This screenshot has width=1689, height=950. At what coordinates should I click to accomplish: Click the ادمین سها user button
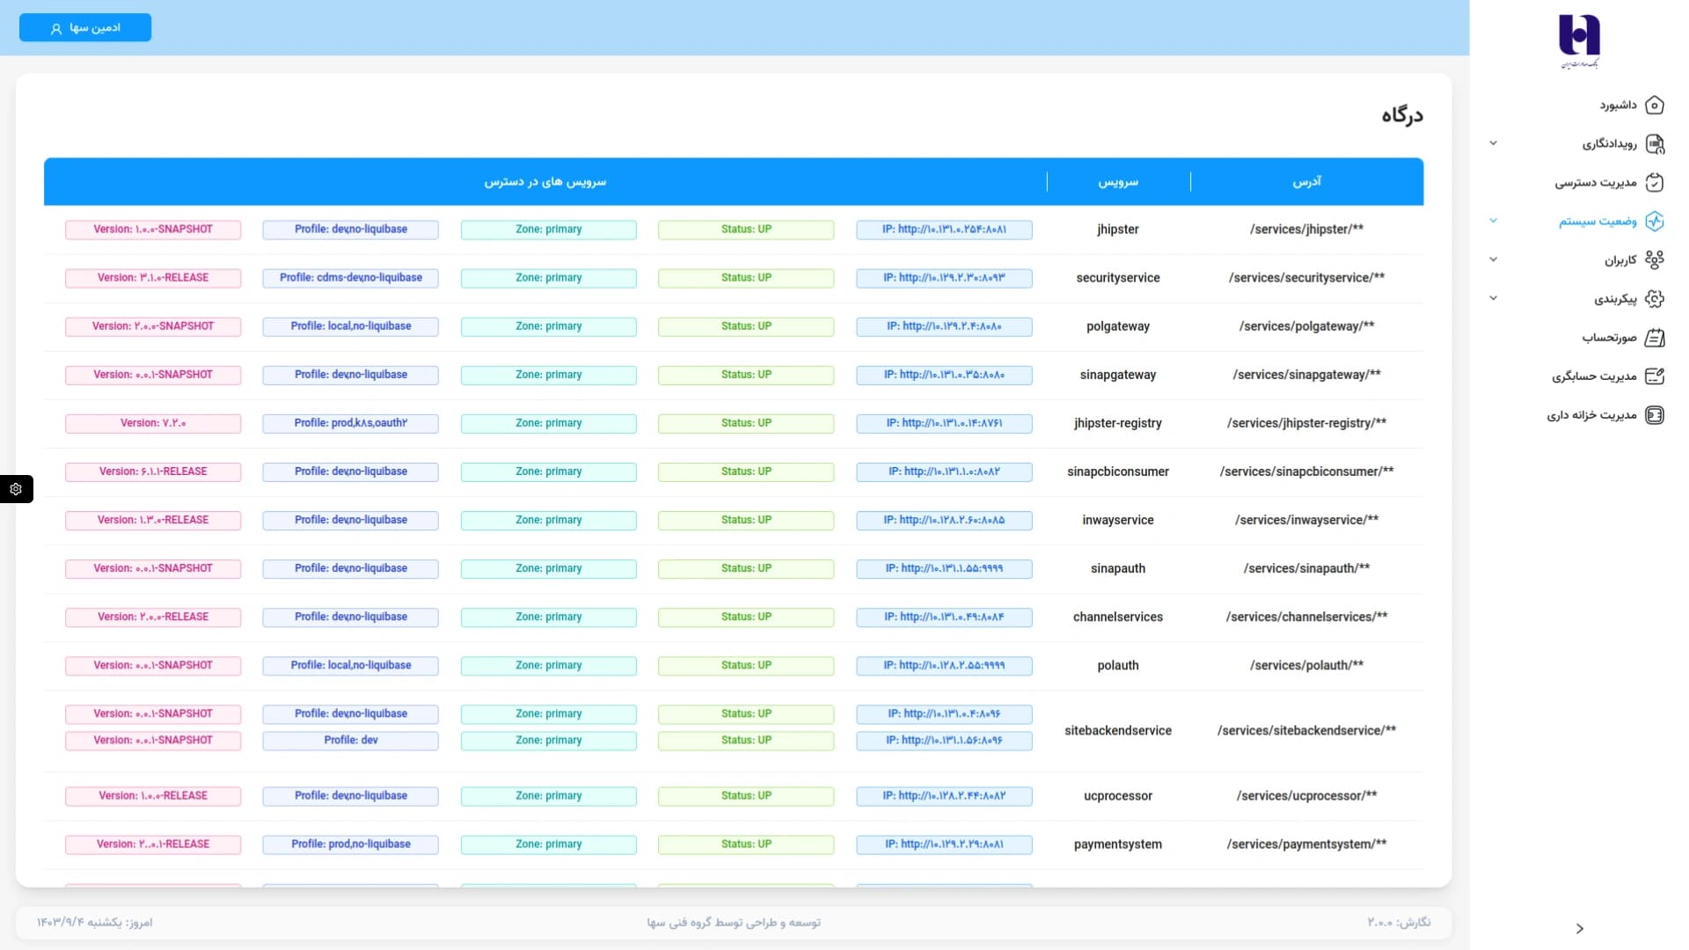(x=85, y=28)
